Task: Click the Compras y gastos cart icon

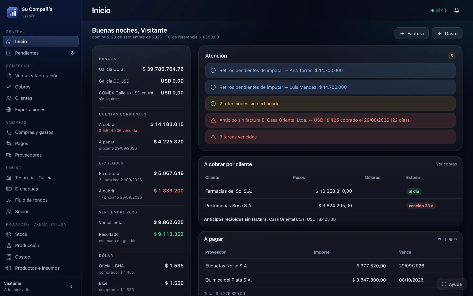Action: pos(9,132)
